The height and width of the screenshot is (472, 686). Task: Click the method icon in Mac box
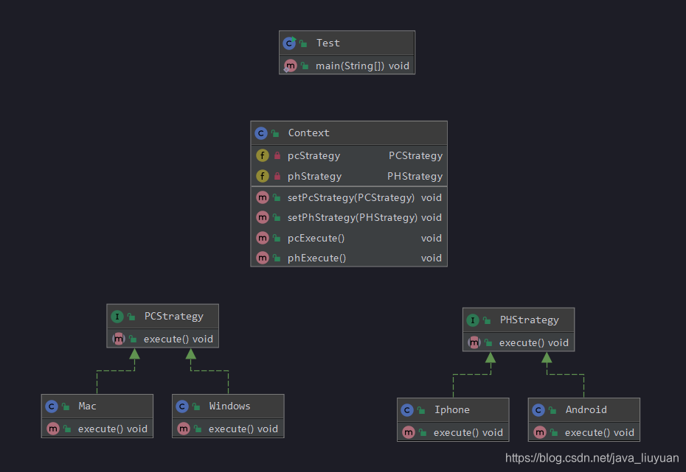(53, 429)
